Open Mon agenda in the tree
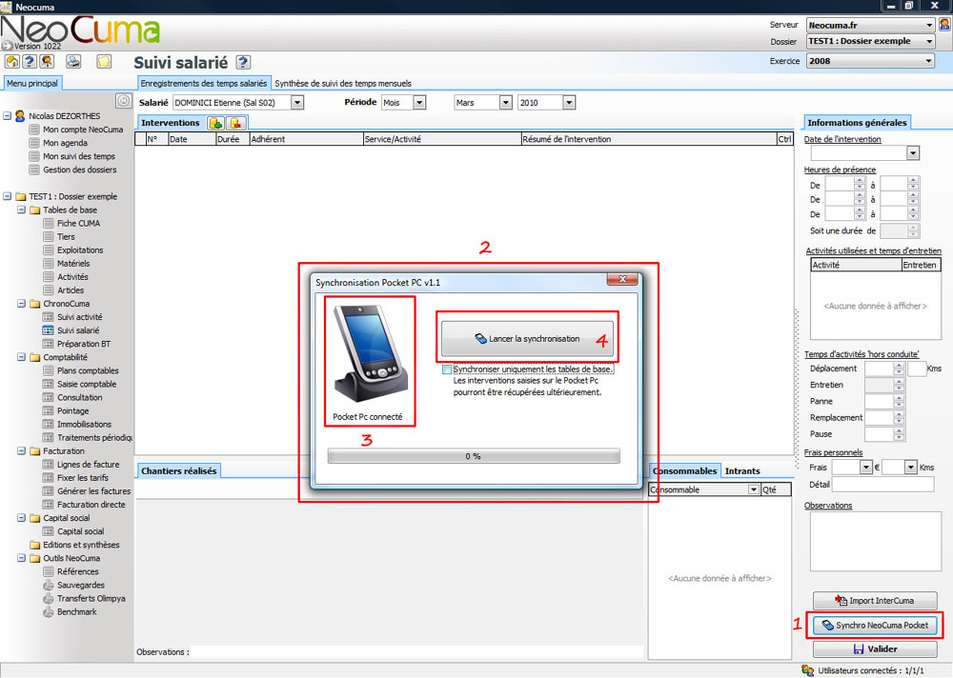 click(x=65, y=143)
